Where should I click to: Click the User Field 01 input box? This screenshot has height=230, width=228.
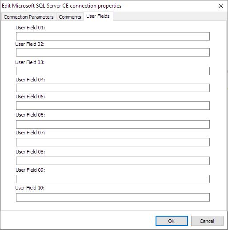pyautogui.click(x=113, y=36)
